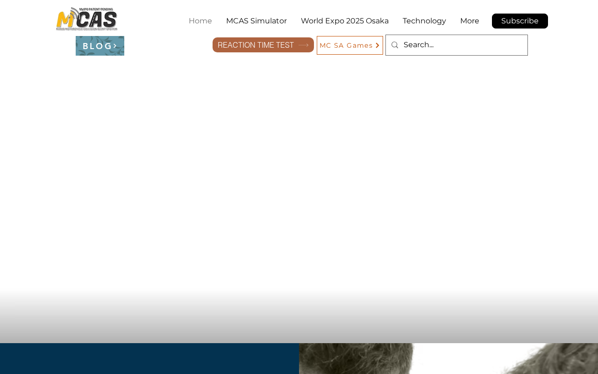
Task: Open the Technology menu item
Action: (424, 21)
